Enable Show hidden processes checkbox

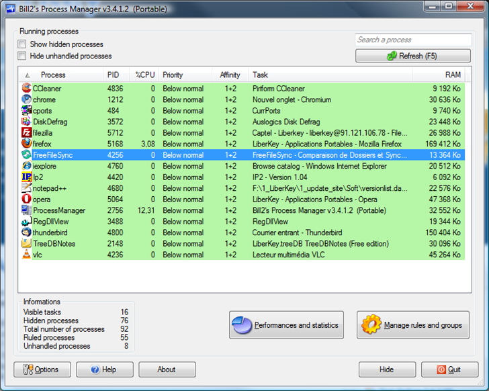coord(21,44)
